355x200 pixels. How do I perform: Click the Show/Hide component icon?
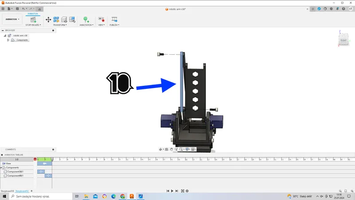(x=64, y=20)
